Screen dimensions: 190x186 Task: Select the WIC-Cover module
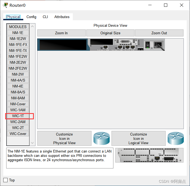click(18, 134)
